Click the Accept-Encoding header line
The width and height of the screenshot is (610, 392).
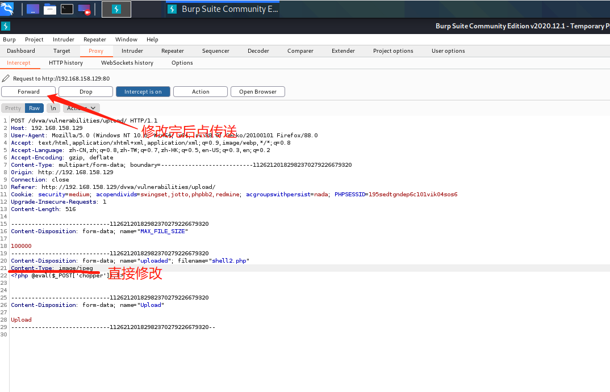(62, 157)
